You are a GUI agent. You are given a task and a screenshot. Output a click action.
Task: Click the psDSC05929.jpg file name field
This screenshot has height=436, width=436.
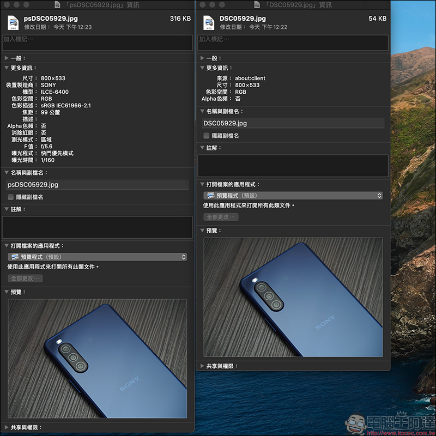(x=98, y=185)
